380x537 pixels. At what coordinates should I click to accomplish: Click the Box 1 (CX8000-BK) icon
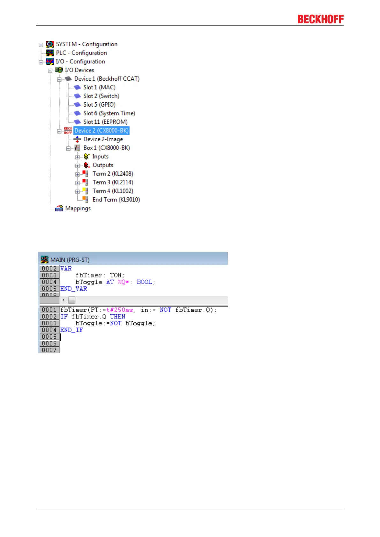(x=77, y=148)
